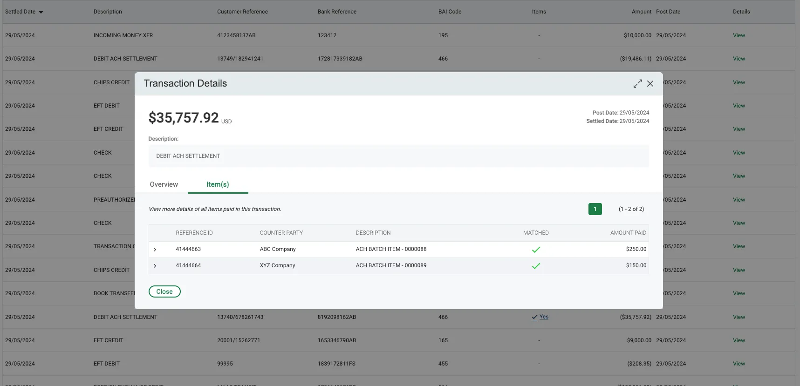Click the Customer Reference column header
The width and height of the screenshot is (800, 386).
(x=242, y=12)
